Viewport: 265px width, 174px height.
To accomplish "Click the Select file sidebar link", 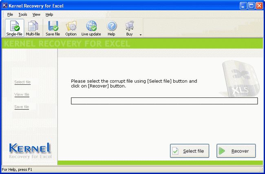I will click(22, 82).
